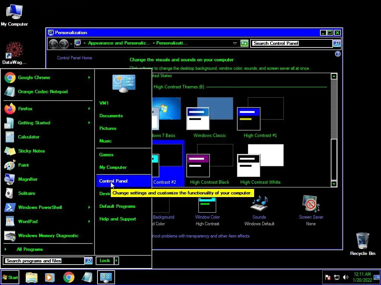Screen dimensions: 381x285
Task: Click the user account picture in Start menu
Action: point(124,83)
